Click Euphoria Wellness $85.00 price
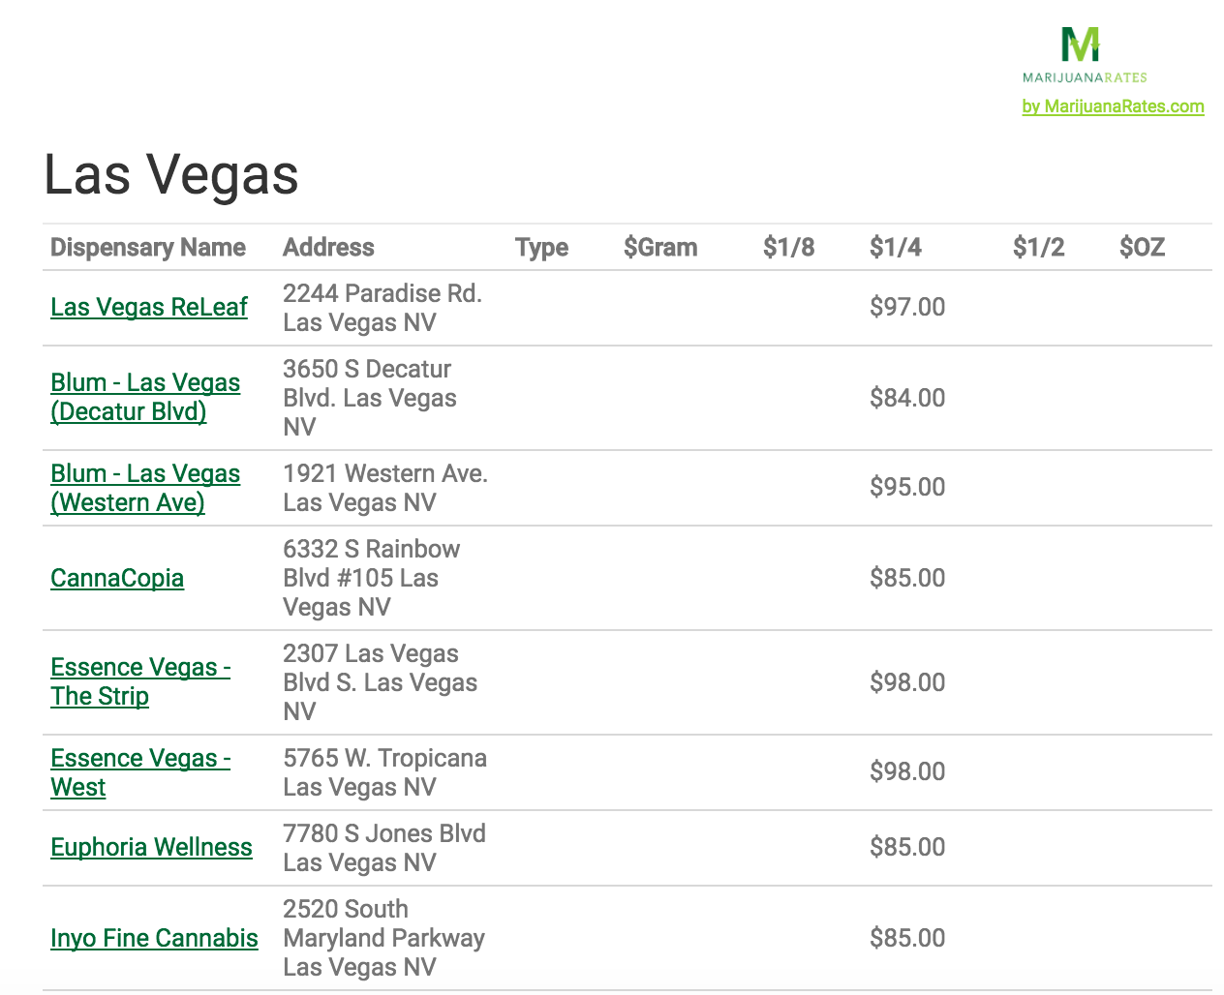The width and height of the screenshot is (1224, 995). pyautogui.click(x=907, y=847)
